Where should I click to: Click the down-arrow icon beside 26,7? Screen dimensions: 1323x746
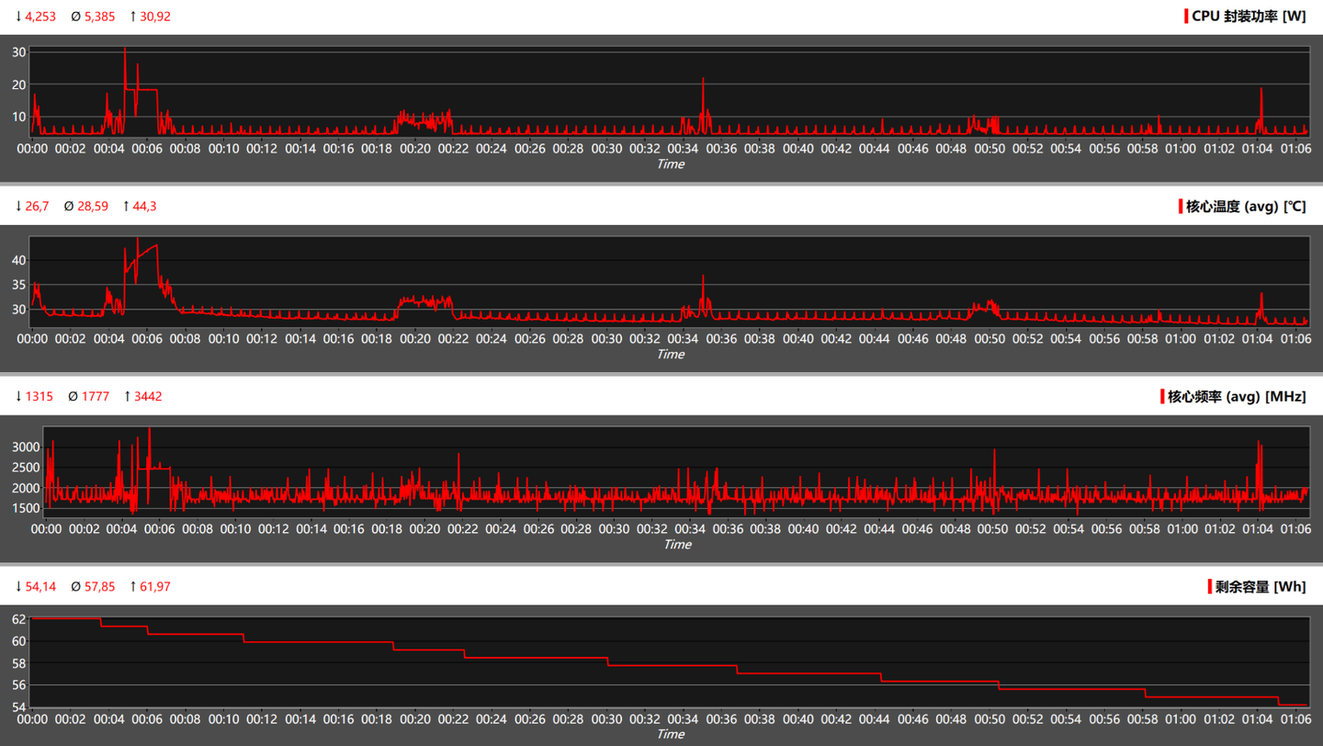click(18, 207)
